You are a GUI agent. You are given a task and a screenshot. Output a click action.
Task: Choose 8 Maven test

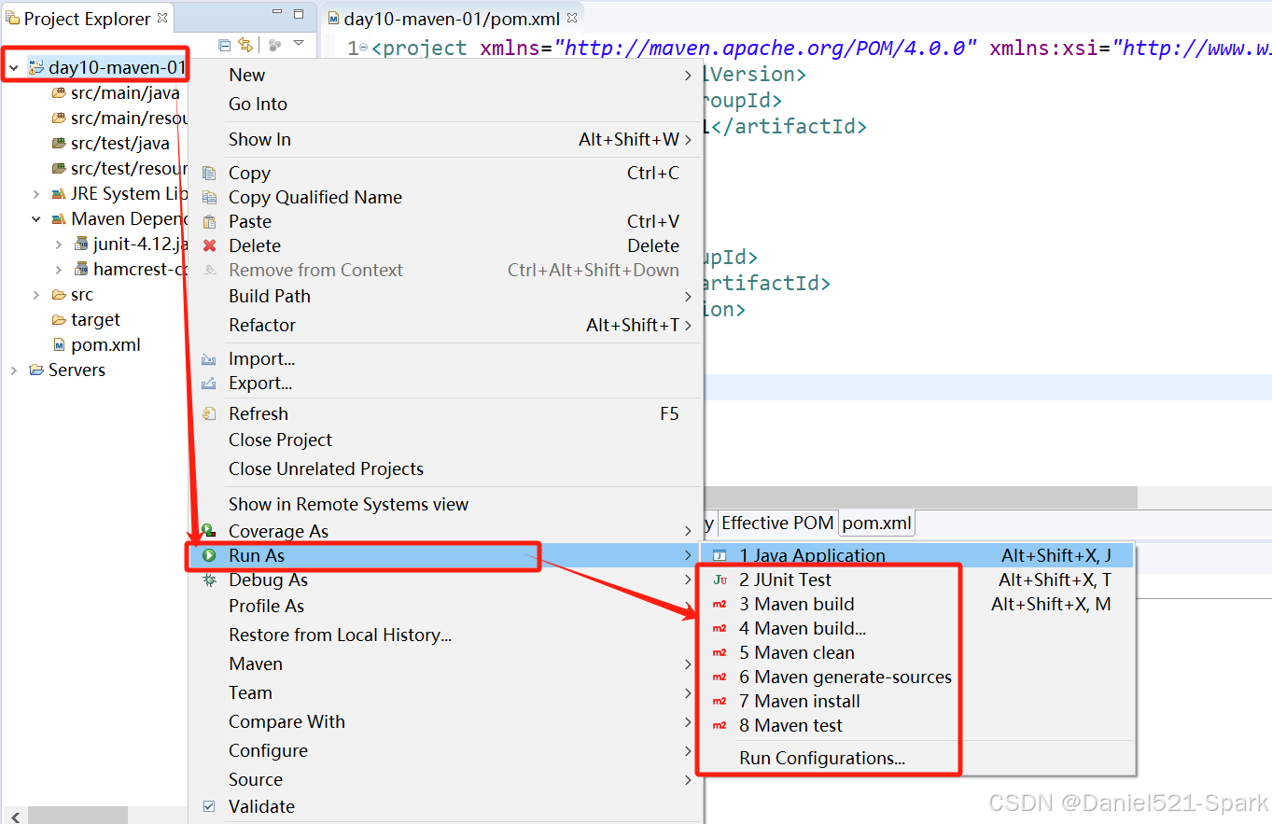tap(916, 725)
